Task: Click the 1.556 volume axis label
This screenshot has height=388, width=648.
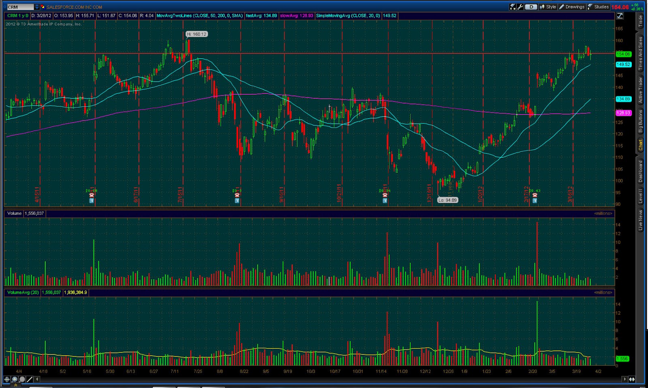Action: (x=622, y=358)
